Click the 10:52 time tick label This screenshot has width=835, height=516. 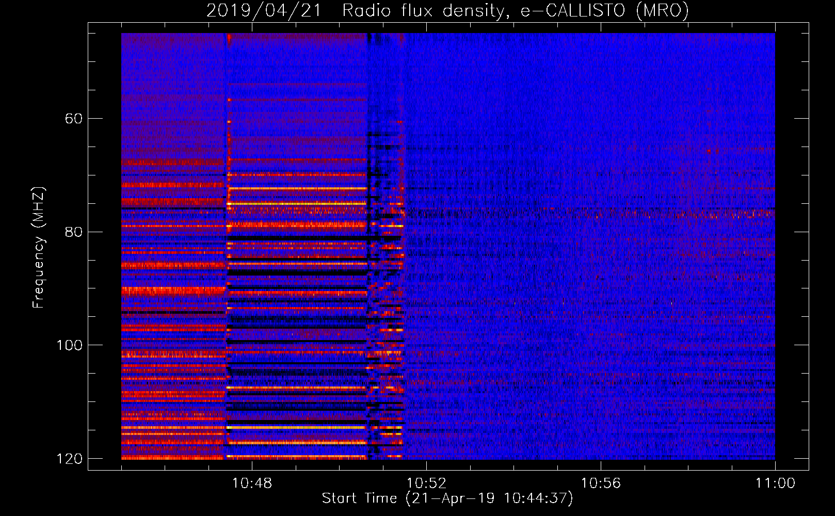426,483
